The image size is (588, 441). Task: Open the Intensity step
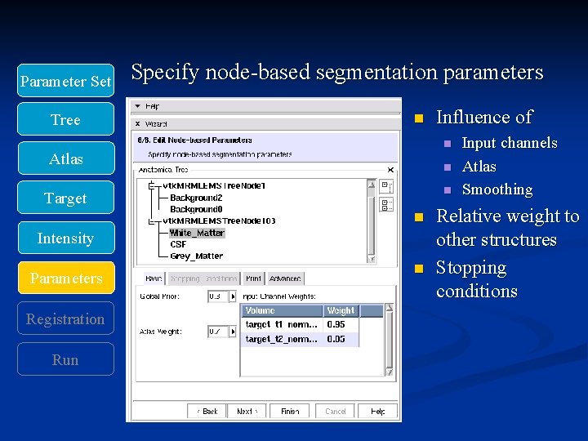(66, 238)
